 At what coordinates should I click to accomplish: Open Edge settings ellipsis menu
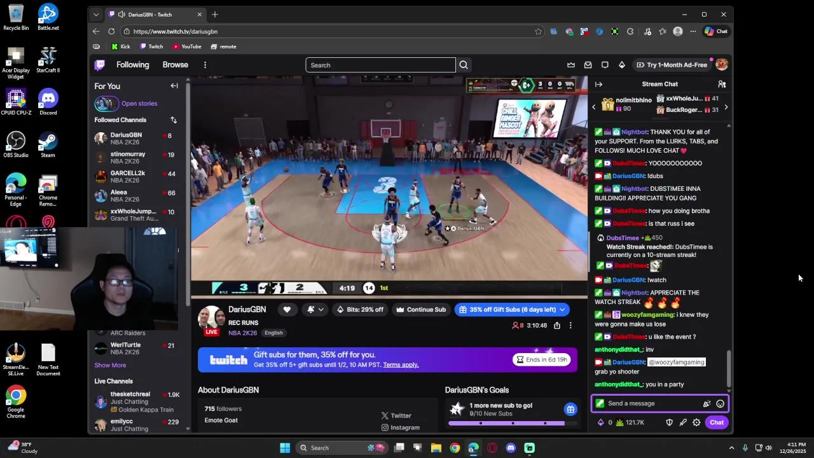click(693, 31)
